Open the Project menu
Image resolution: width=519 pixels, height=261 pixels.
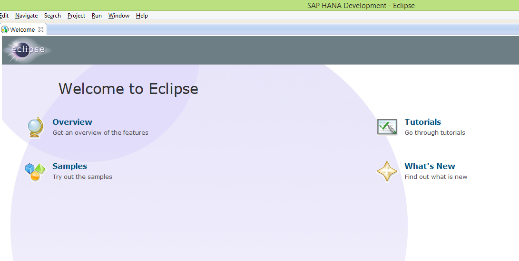76,16
